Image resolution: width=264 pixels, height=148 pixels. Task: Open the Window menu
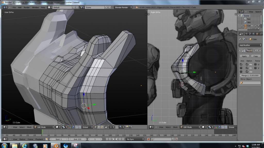point(35,8)
